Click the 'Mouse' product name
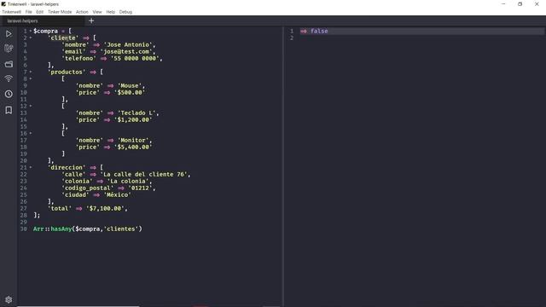546x307 pixels. point(130,85)
